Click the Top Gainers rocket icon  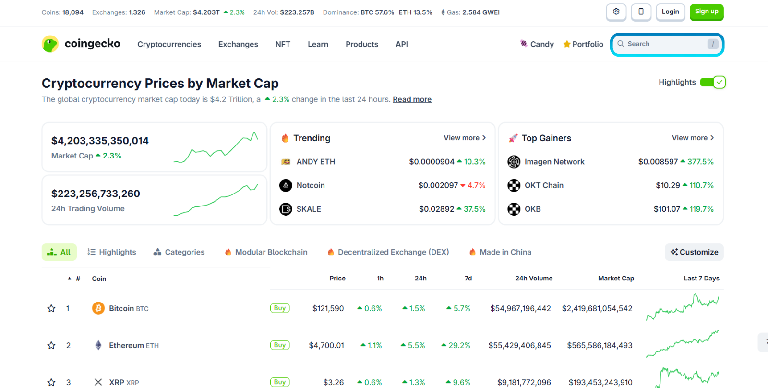pyautogui.click(x=513, y=138)
